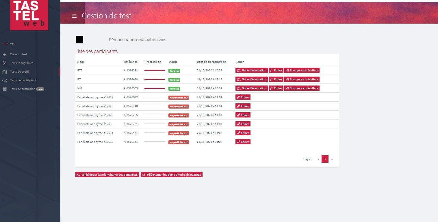This screenshot has height=222, width=438.
Task: Go to previous page with the « arrow
Action: pyautogui.click(x=318, y=159)
